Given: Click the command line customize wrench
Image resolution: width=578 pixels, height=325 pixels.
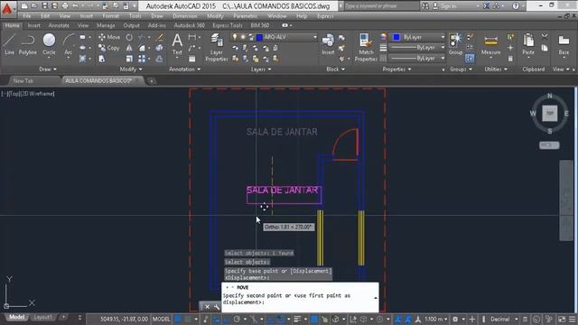Looking at the screenshot, I should click(217, 307).
